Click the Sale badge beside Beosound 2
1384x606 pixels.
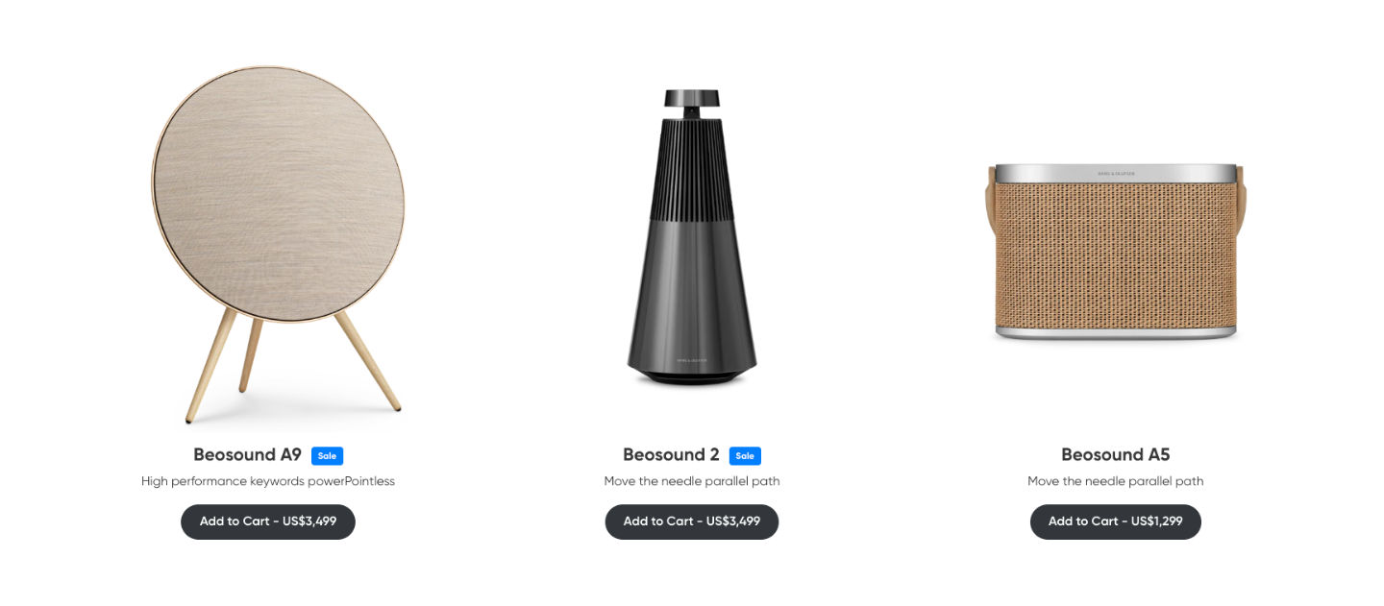point(745,455)
